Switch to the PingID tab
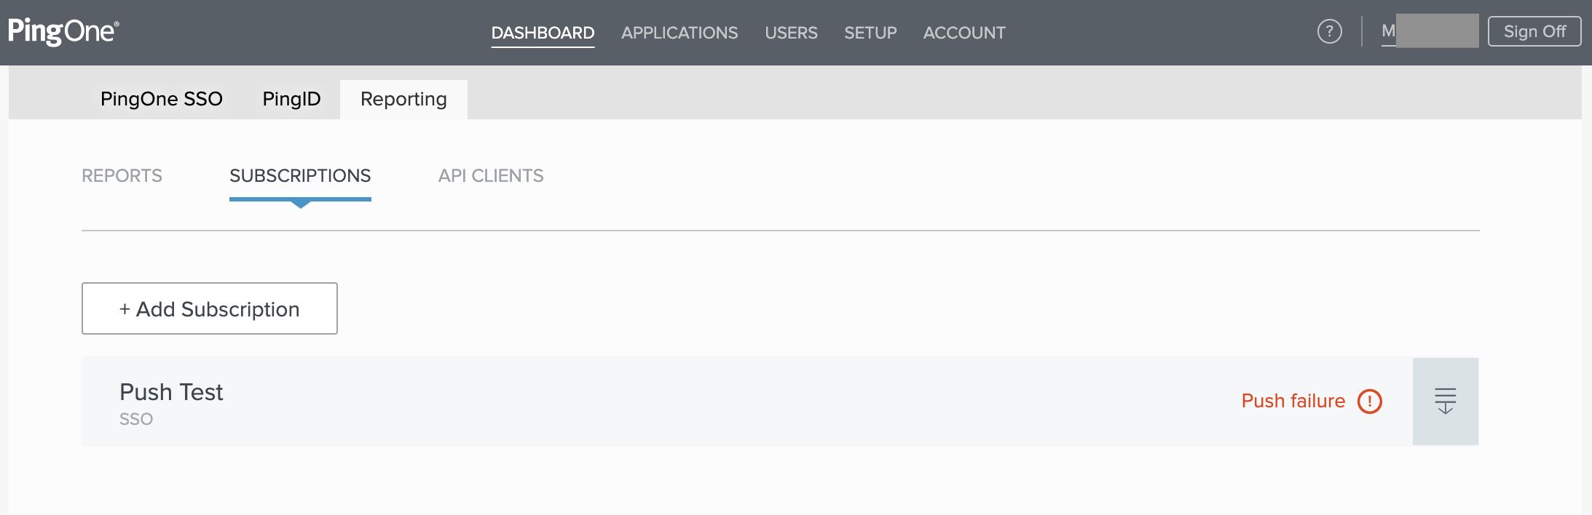1592x515 pixels. pos(291,99)
